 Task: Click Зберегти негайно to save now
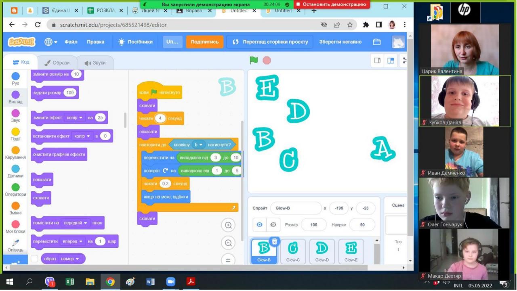point(340,42)
